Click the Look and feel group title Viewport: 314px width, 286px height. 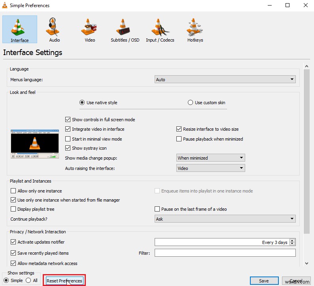coord(23,92)
